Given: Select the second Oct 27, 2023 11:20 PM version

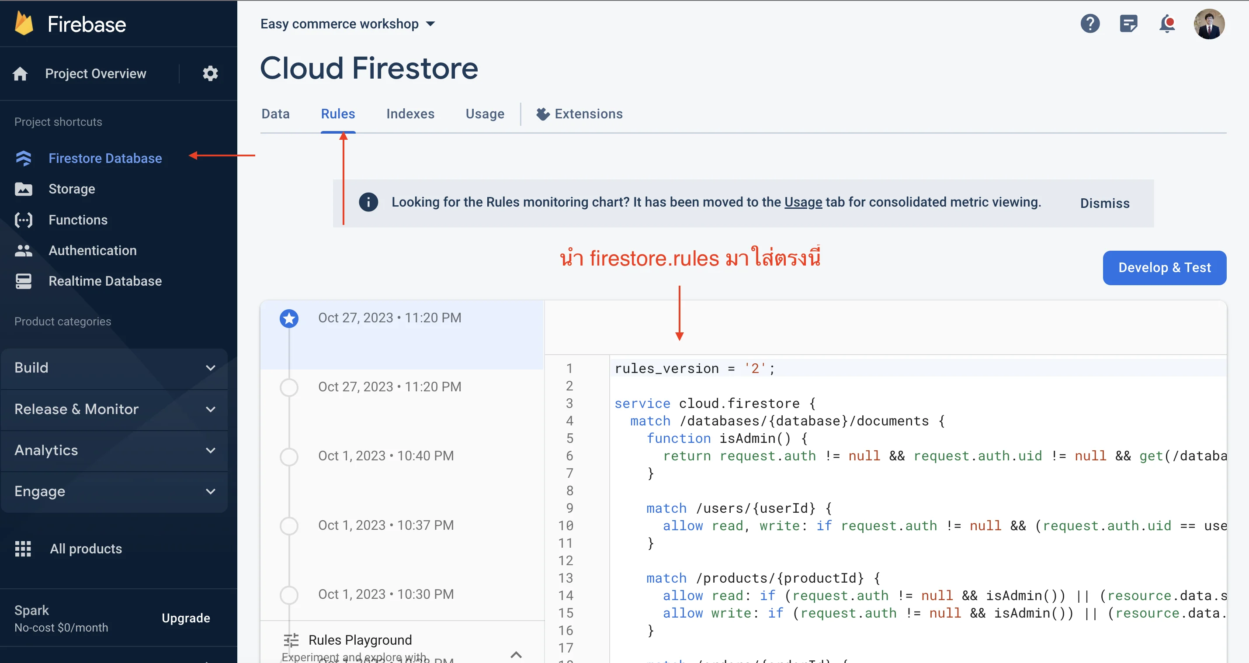Looking at the screenshot, I should pyautogui.click(x=402, y=403).
